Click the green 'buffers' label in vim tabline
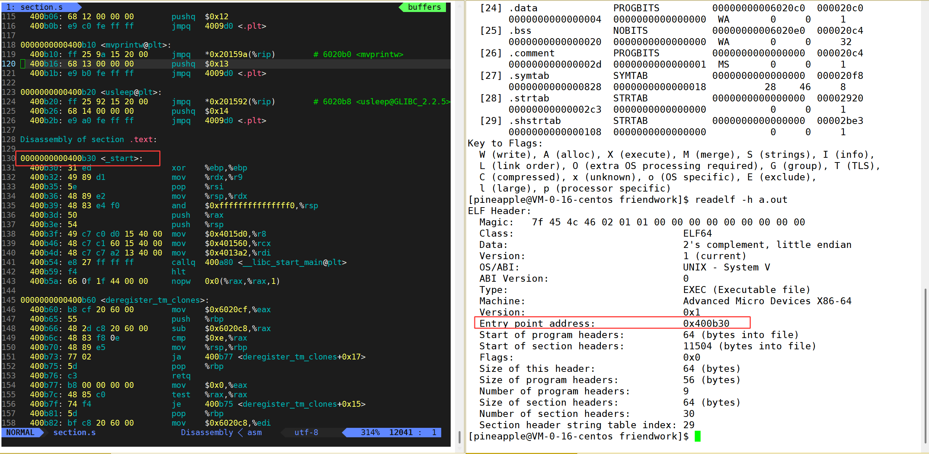The height and width of the screenshot is (454, 929). click(x=424, y=7)
